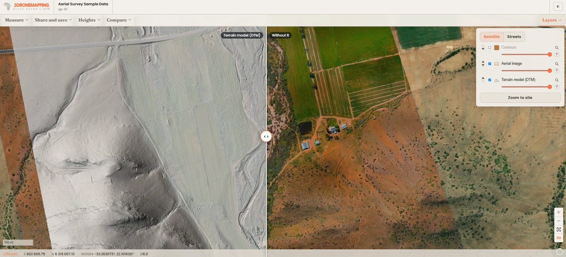Screen dimensions: 566x257
Task: Click the WGS84 coordinates readout
Action: (108, 254)
